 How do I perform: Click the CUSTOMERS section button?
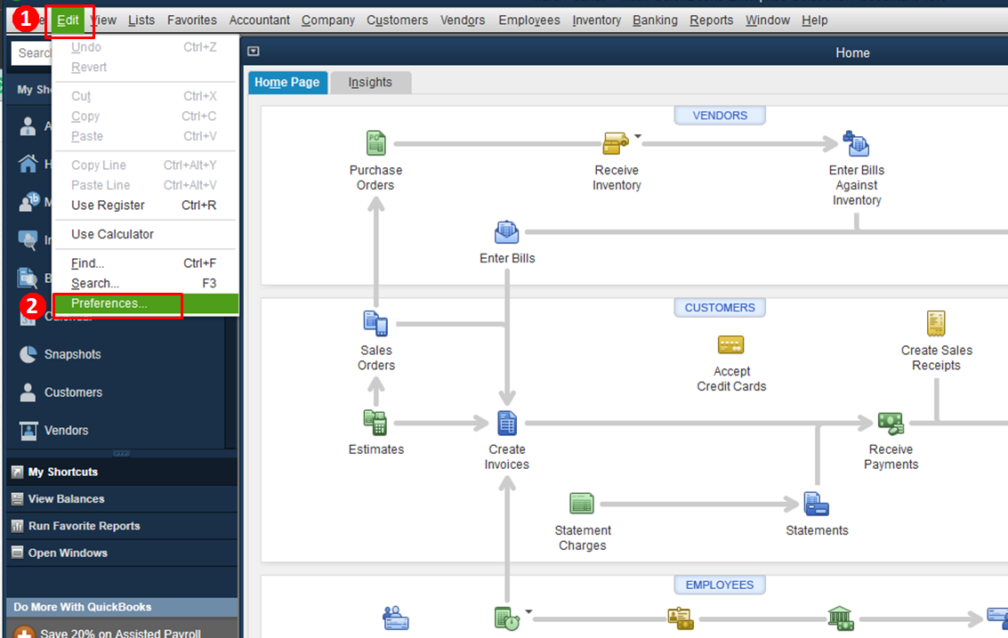(720, 308)
